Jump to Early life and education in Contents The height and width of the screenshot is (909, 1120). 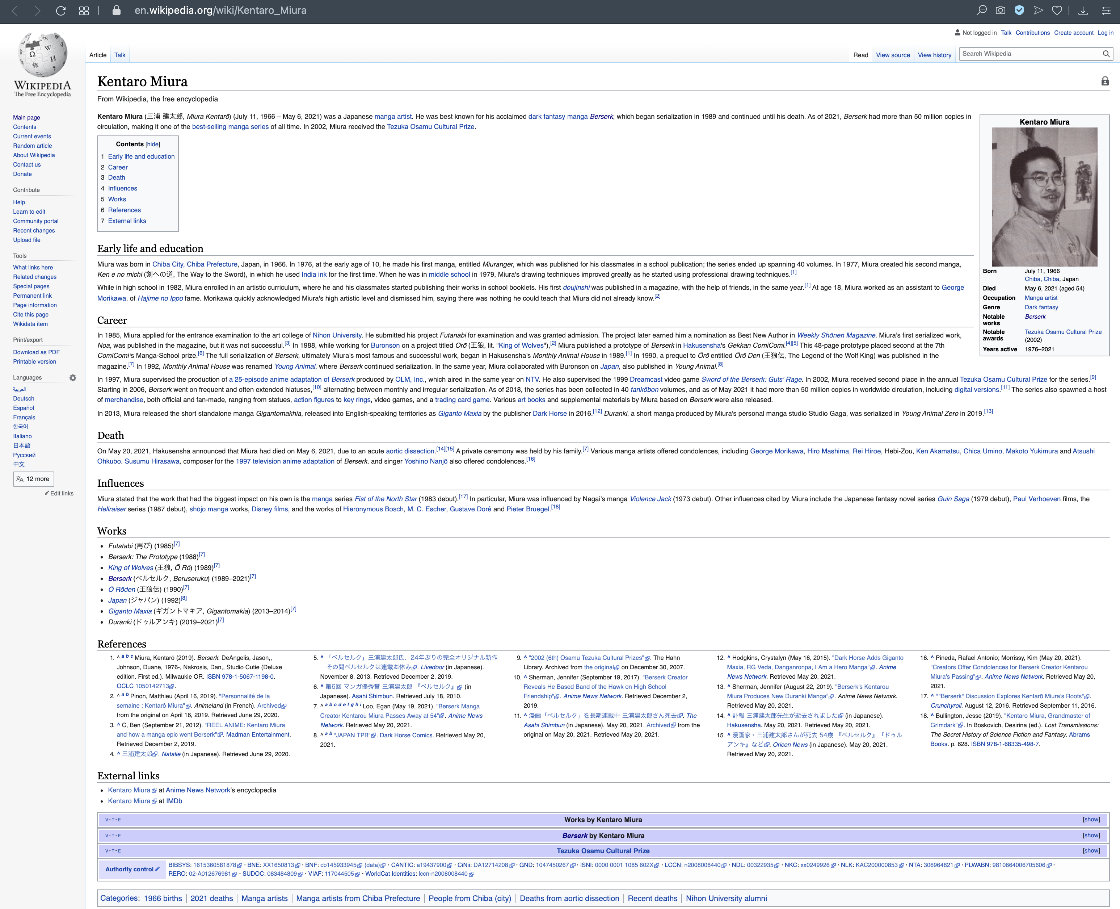click(141, 156)
